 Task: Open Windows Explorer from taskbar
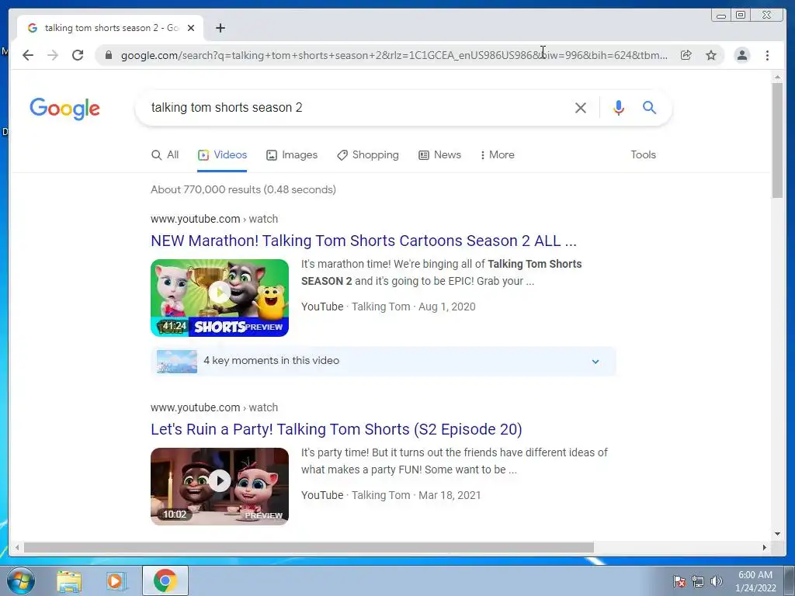(69, 580)
